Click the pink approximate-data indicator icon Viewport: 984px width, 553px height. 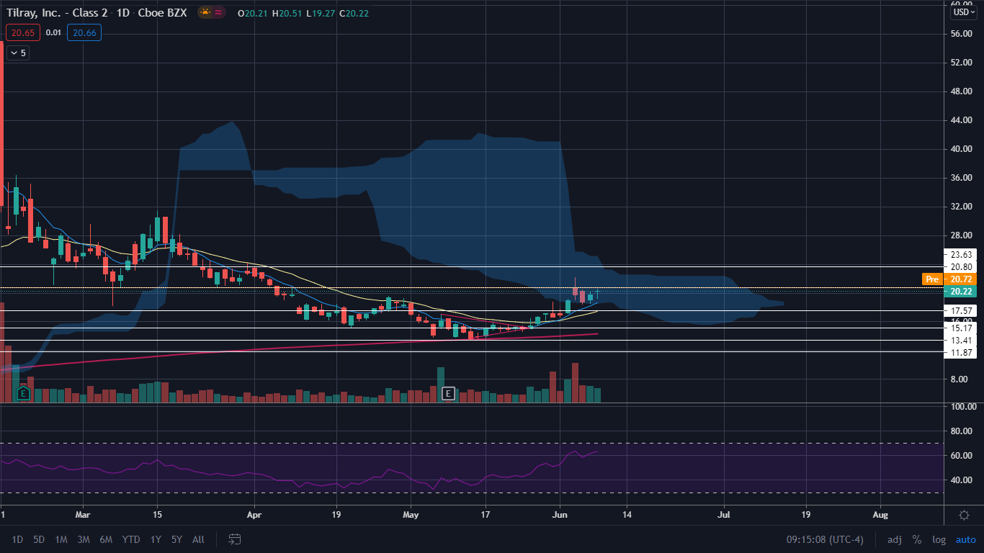pos(220,12)
